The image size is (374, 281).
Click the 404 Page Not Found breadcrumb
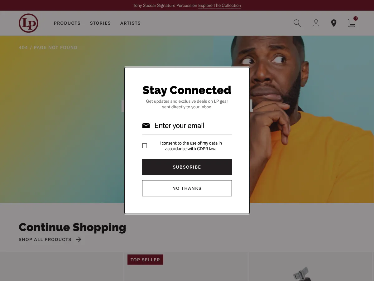click(x=48, y=47)
